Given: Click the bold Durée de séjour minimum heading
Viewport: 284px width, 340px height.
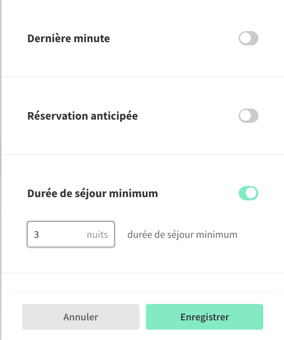Looking at the screenshot, I should [x=92, y=194].
